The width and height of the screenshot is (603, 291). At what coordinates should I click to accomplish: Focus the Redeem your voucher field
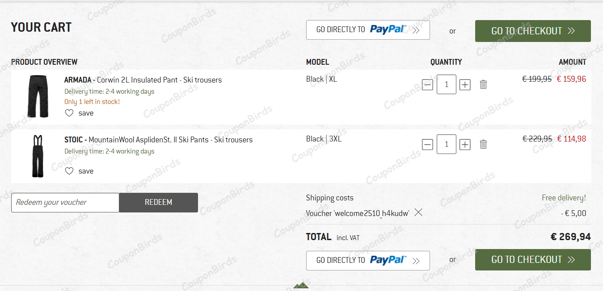click(x=65, y=202)
